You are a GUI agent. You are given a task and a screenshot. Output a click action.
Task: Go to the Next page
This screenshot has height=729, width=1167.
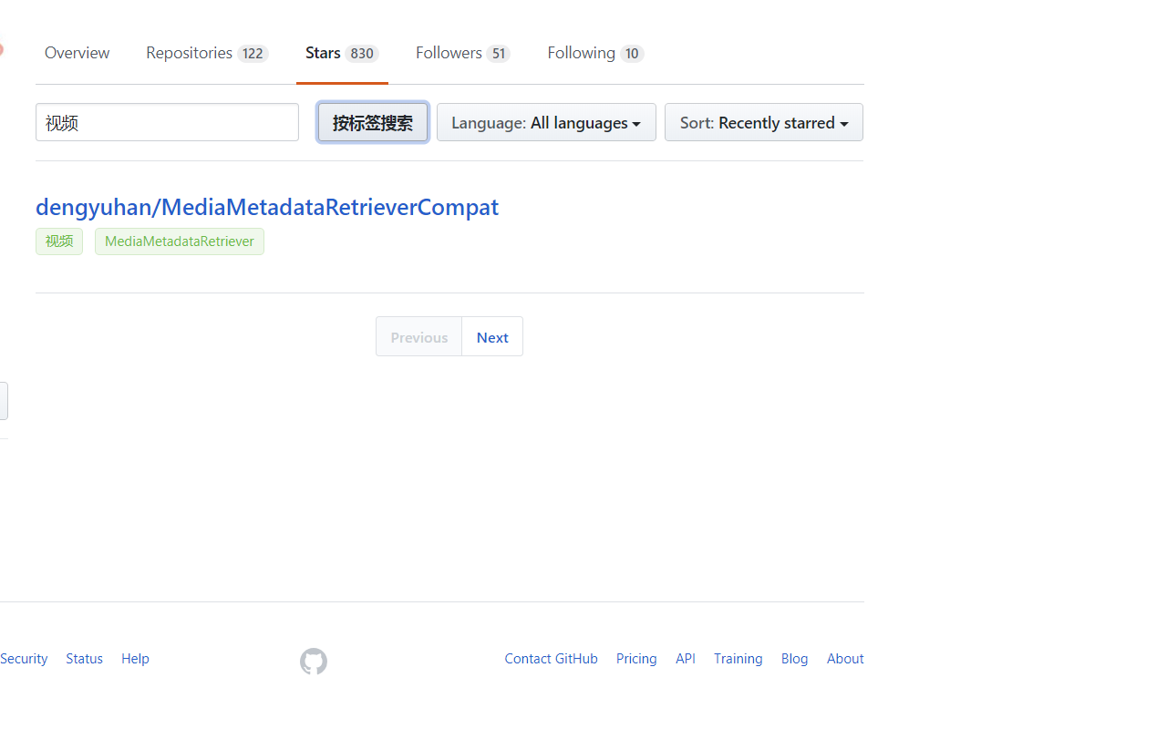point(492,337)
